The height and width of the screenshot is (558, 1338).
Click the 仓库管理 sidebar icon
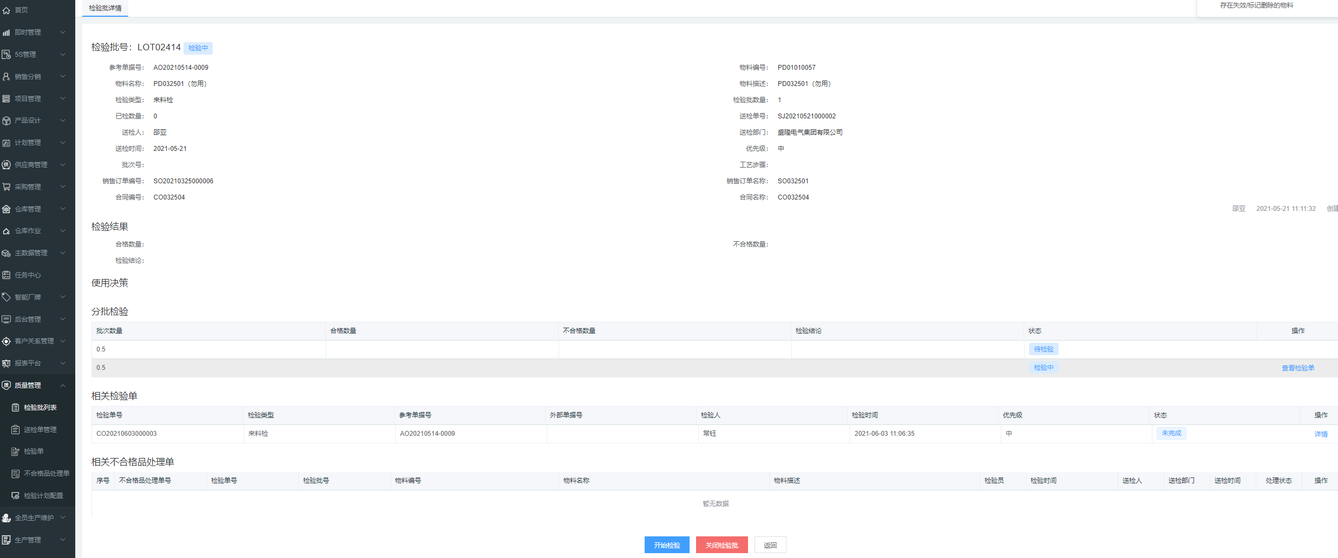click(x=6, y=209)
